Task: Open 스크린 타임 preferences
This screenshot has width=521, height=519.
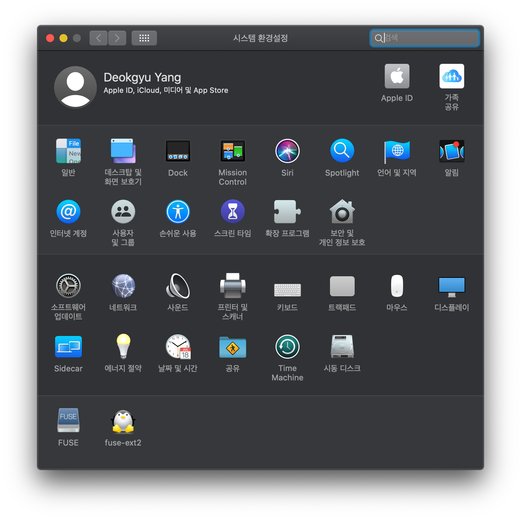Action: click(x=233, y=212)
